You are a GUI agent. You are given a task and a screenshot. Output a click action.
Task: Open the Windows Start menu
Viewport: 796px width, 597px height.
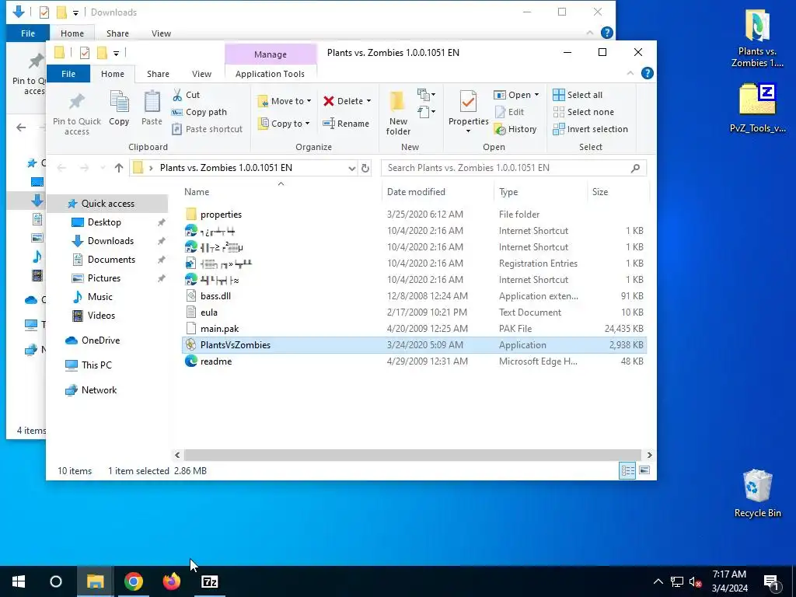(19, 581)
